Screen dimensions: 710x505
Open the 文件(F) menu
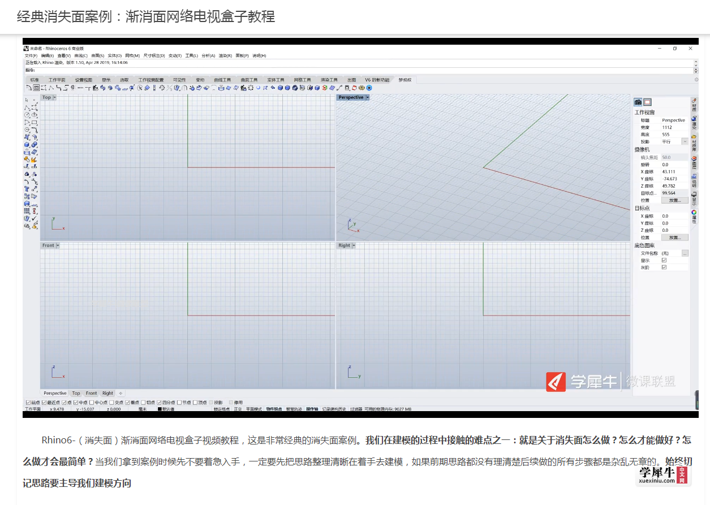point(31,55)
